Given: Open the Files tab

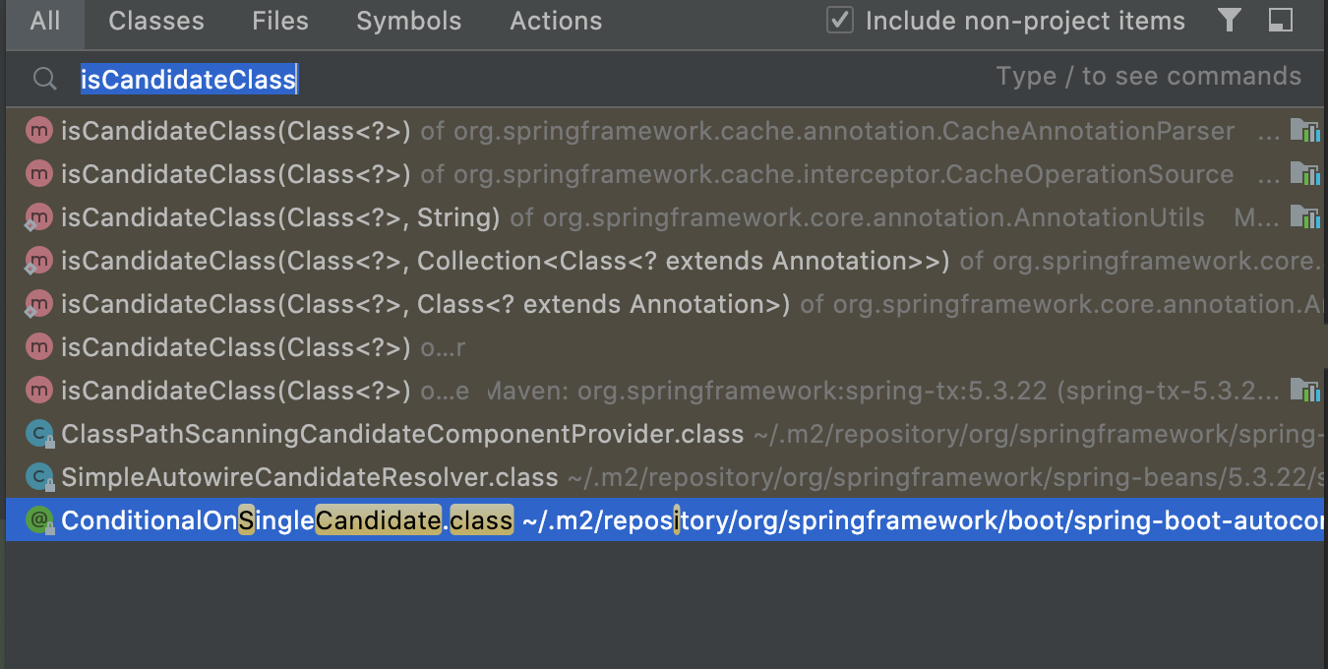Looking at the screenshot, I should [280, 22].
